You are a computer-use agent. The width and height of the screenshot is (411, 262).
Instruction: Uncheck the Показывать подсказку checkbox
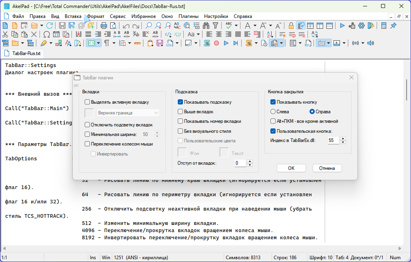[x=181, y=102]
